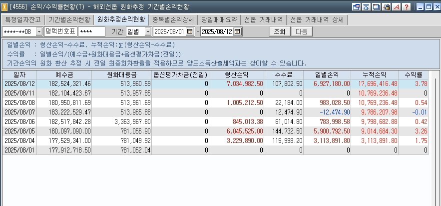The height and width of the screenshot is (206, 441).
Task: Click the 청산손익 column header
Action: pos(237,75)
